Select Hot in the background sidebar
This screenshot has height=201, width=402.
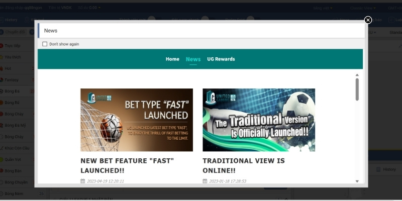pos(8,68)
